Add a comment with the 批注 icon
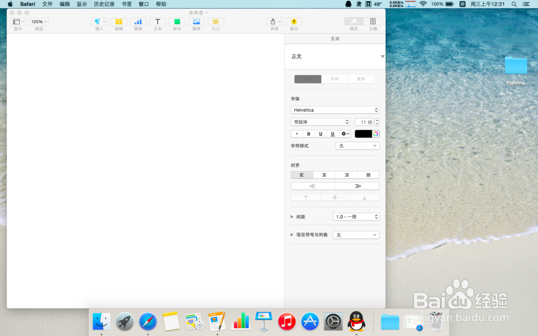The height and width of the screenshot is (336, 538). (x=216, y=22)
